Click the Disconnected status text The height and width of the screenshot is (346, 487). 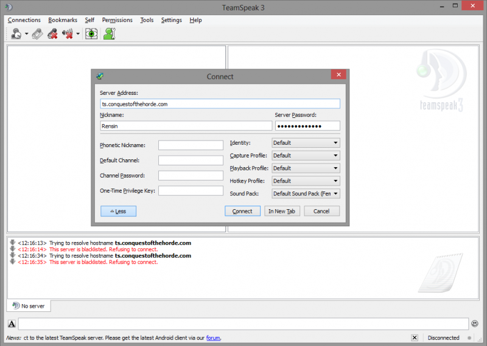pyautogui.click(x=443, y=337)
